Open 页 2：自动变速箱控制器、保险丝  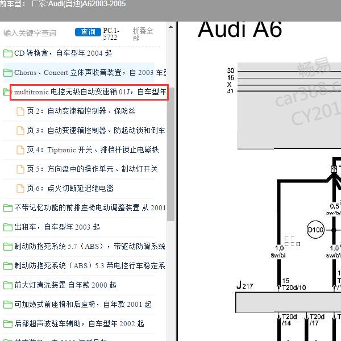point(81,111)
